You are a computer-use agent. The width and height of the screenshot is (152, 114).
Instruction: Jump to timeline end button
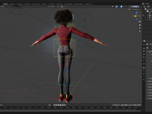pyautogui.click(x=65, y=105)
